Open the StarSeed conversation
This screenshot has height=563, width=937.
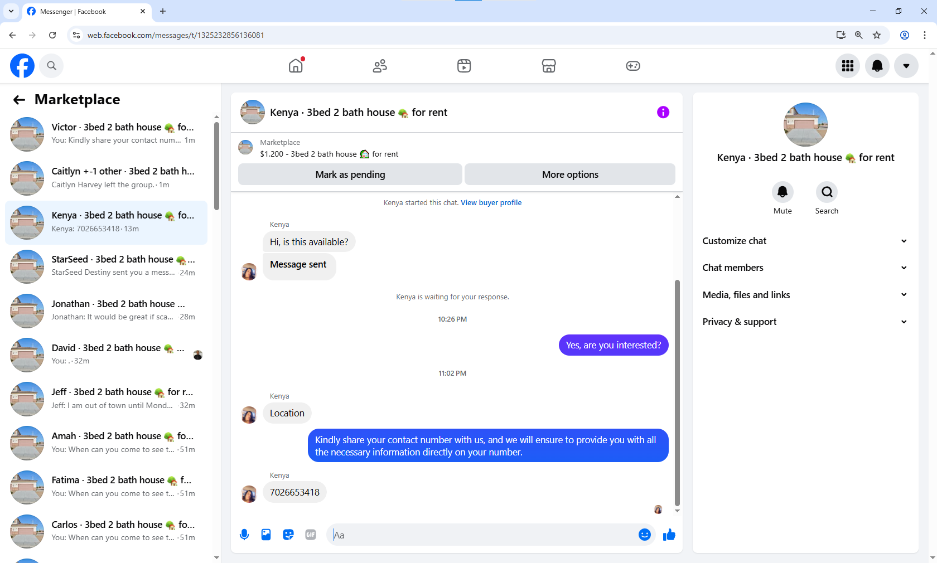click(x=106, y=266)
